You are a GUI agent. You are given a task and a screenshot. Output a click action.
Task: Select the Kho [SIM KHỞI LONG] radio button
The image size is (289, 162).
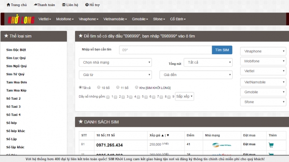pyautogui.click(x=137, y=87)
